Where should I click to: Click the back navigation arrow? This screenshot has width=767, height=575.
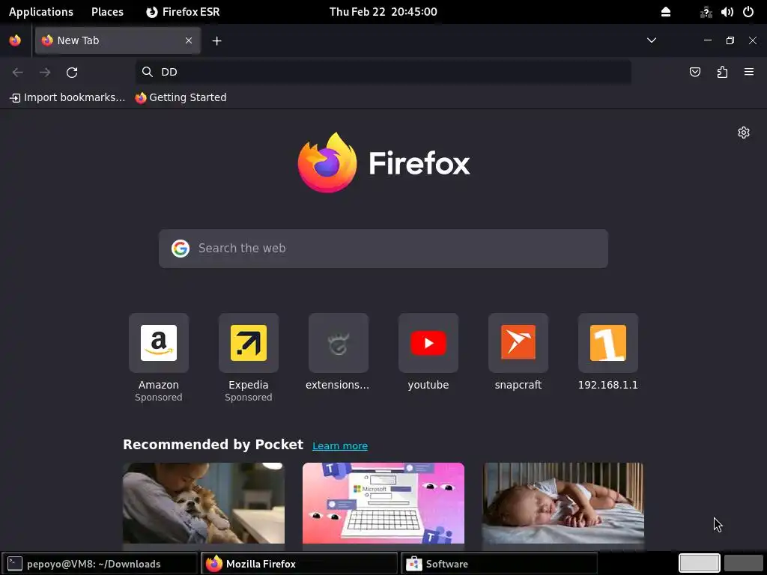[x=18, y=73]
